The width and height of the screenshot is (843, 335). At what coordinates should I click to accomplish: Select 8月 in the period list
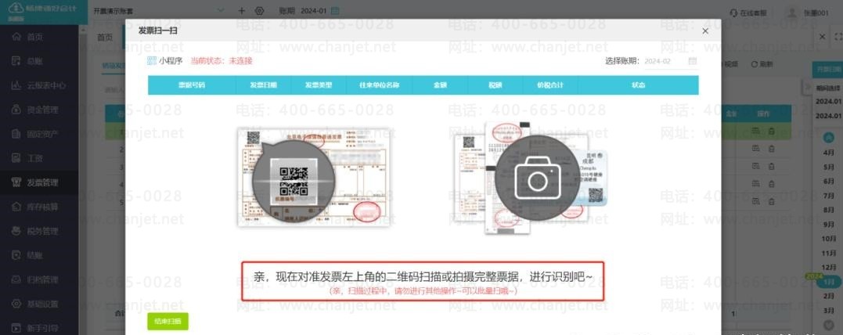click(828, 211)
